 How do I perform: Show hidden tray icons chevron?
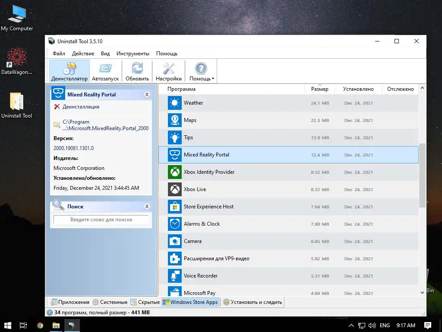[x=351, y=326]
